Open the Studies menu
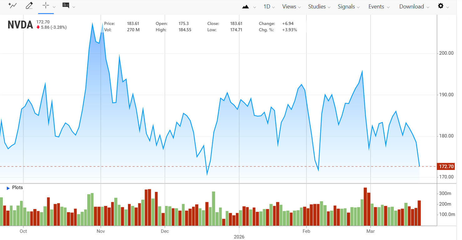462x240 pixels. click(x=319, y=7)
